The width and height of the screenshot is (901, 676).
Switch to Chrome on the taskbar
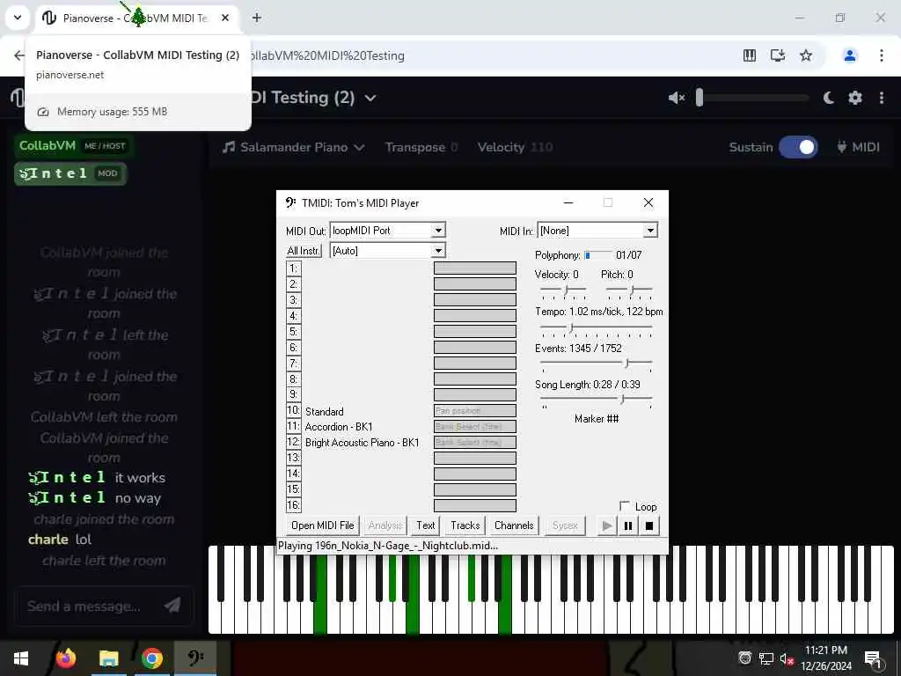(x=151, y=658)
